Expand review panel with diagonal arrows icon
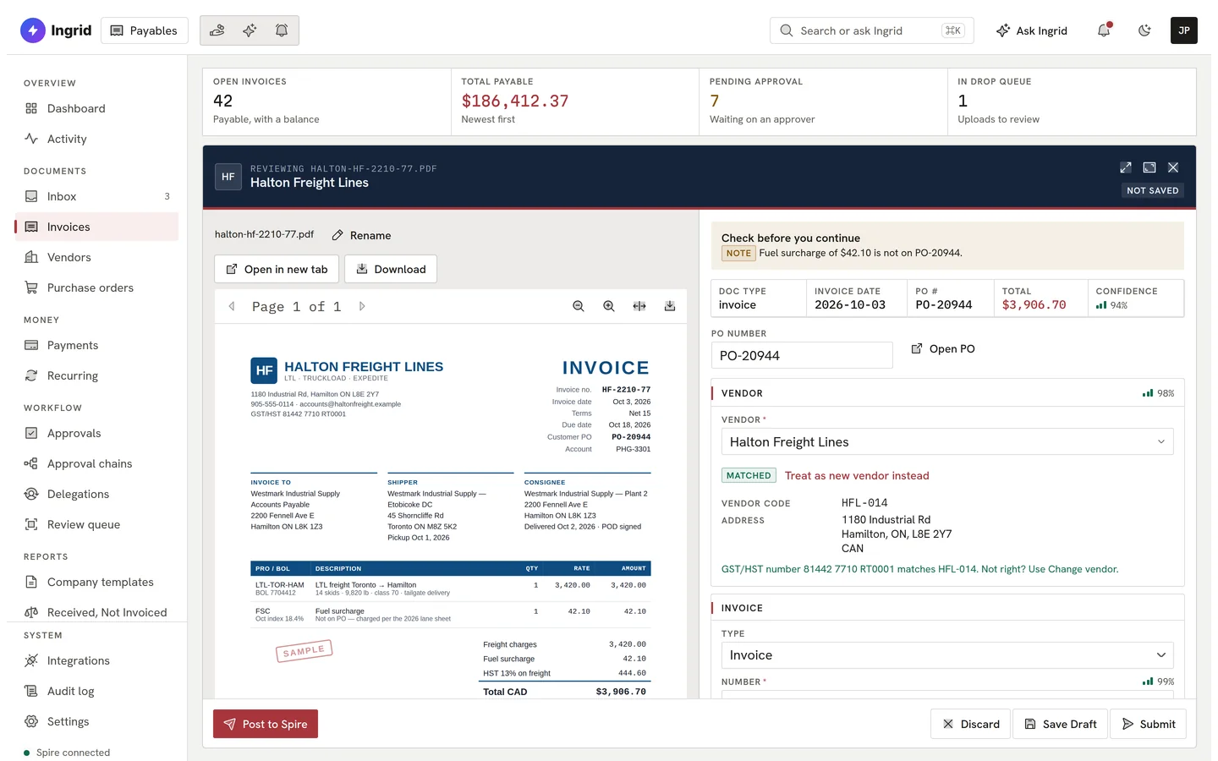Screen dimensions: 1218x761 1126,167
